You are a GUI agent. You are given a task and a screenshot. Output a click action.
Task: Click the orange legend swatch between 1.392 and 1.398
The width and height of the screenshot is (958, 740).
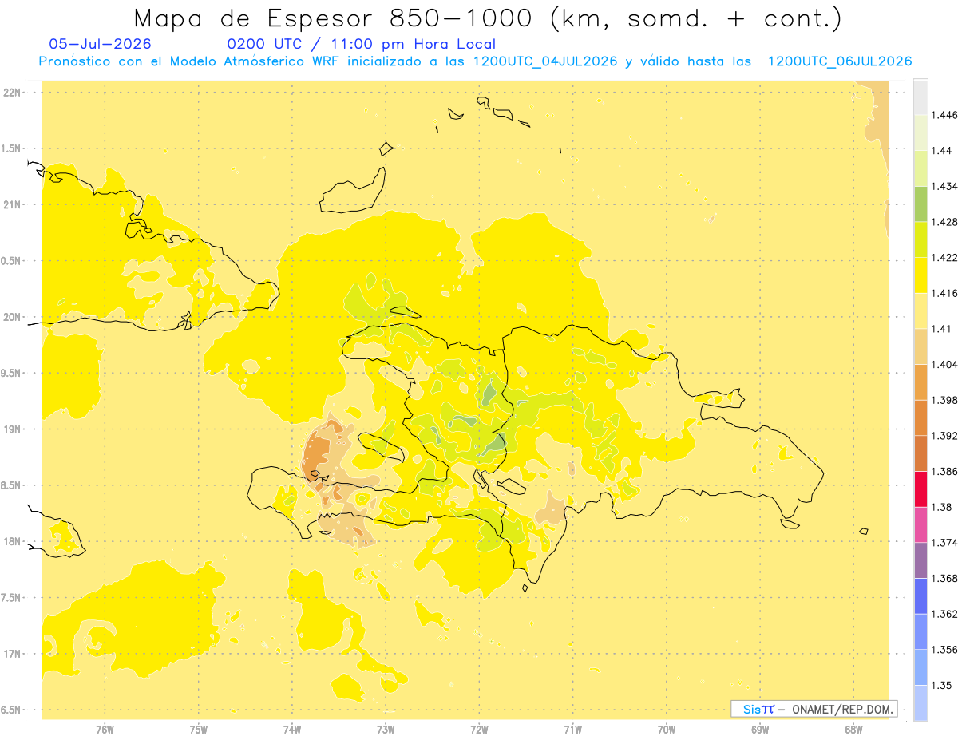pyautogui.click(x=920, y=418)
